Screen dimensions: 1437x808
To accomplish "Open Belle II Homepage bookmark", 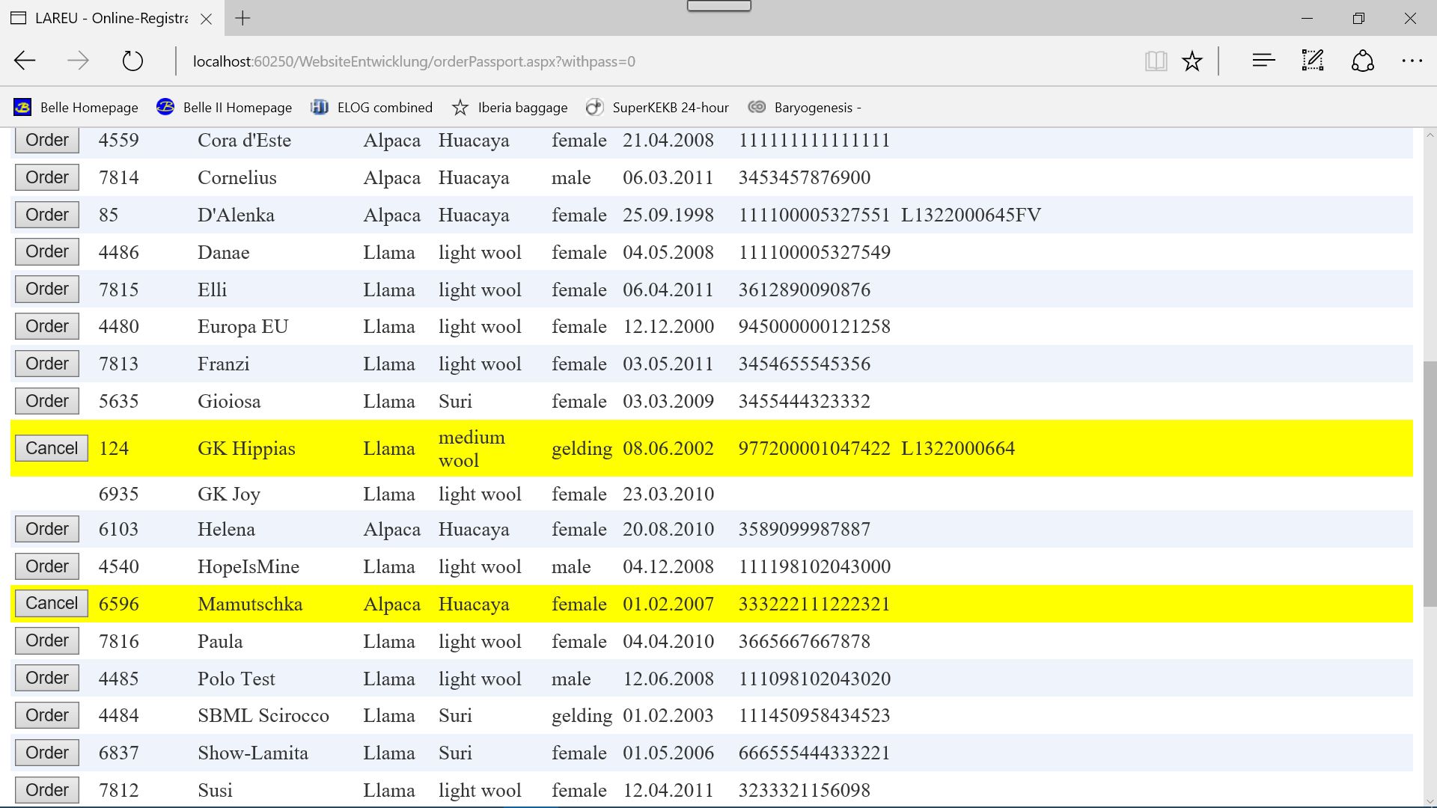I will click(x=224, y=108).
